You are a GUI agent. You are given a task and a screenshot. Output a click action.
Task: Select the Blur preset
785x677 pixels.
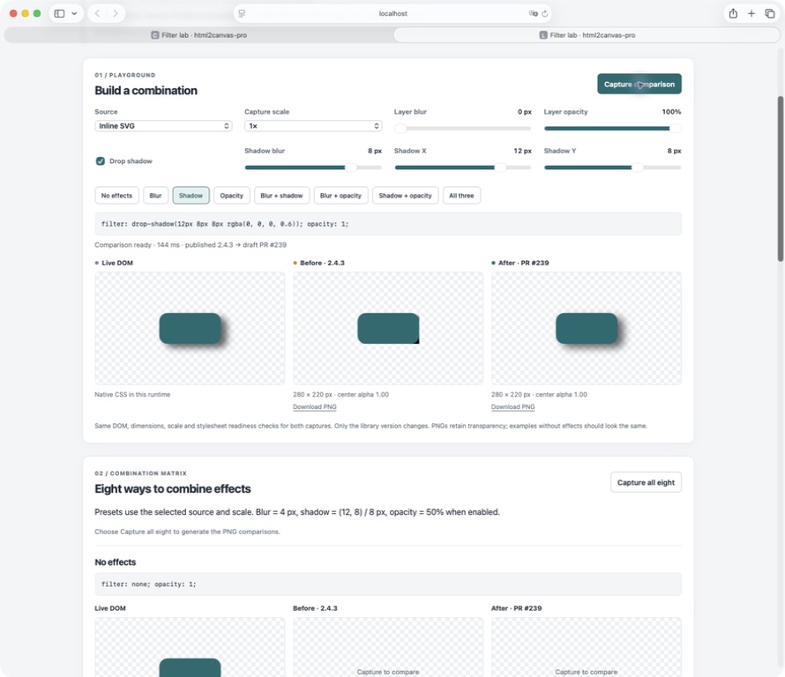pos(155,196)
